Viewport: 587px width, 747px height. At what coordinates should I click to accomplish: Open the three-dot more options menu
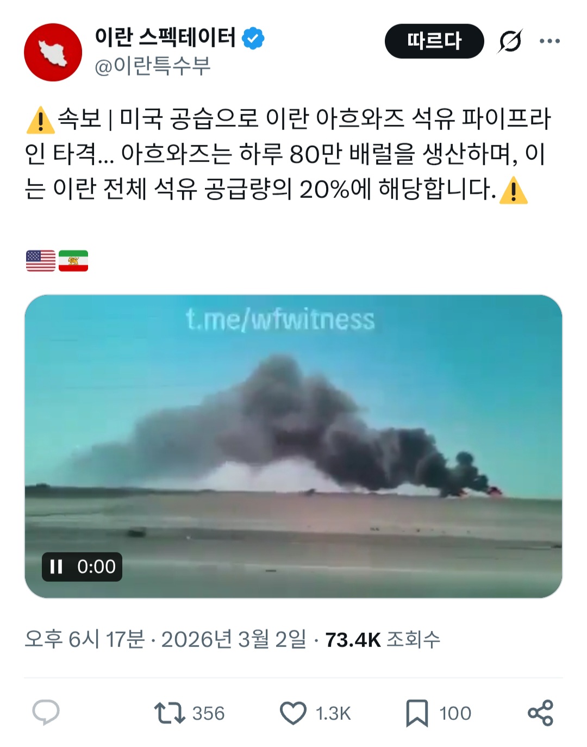549,41
